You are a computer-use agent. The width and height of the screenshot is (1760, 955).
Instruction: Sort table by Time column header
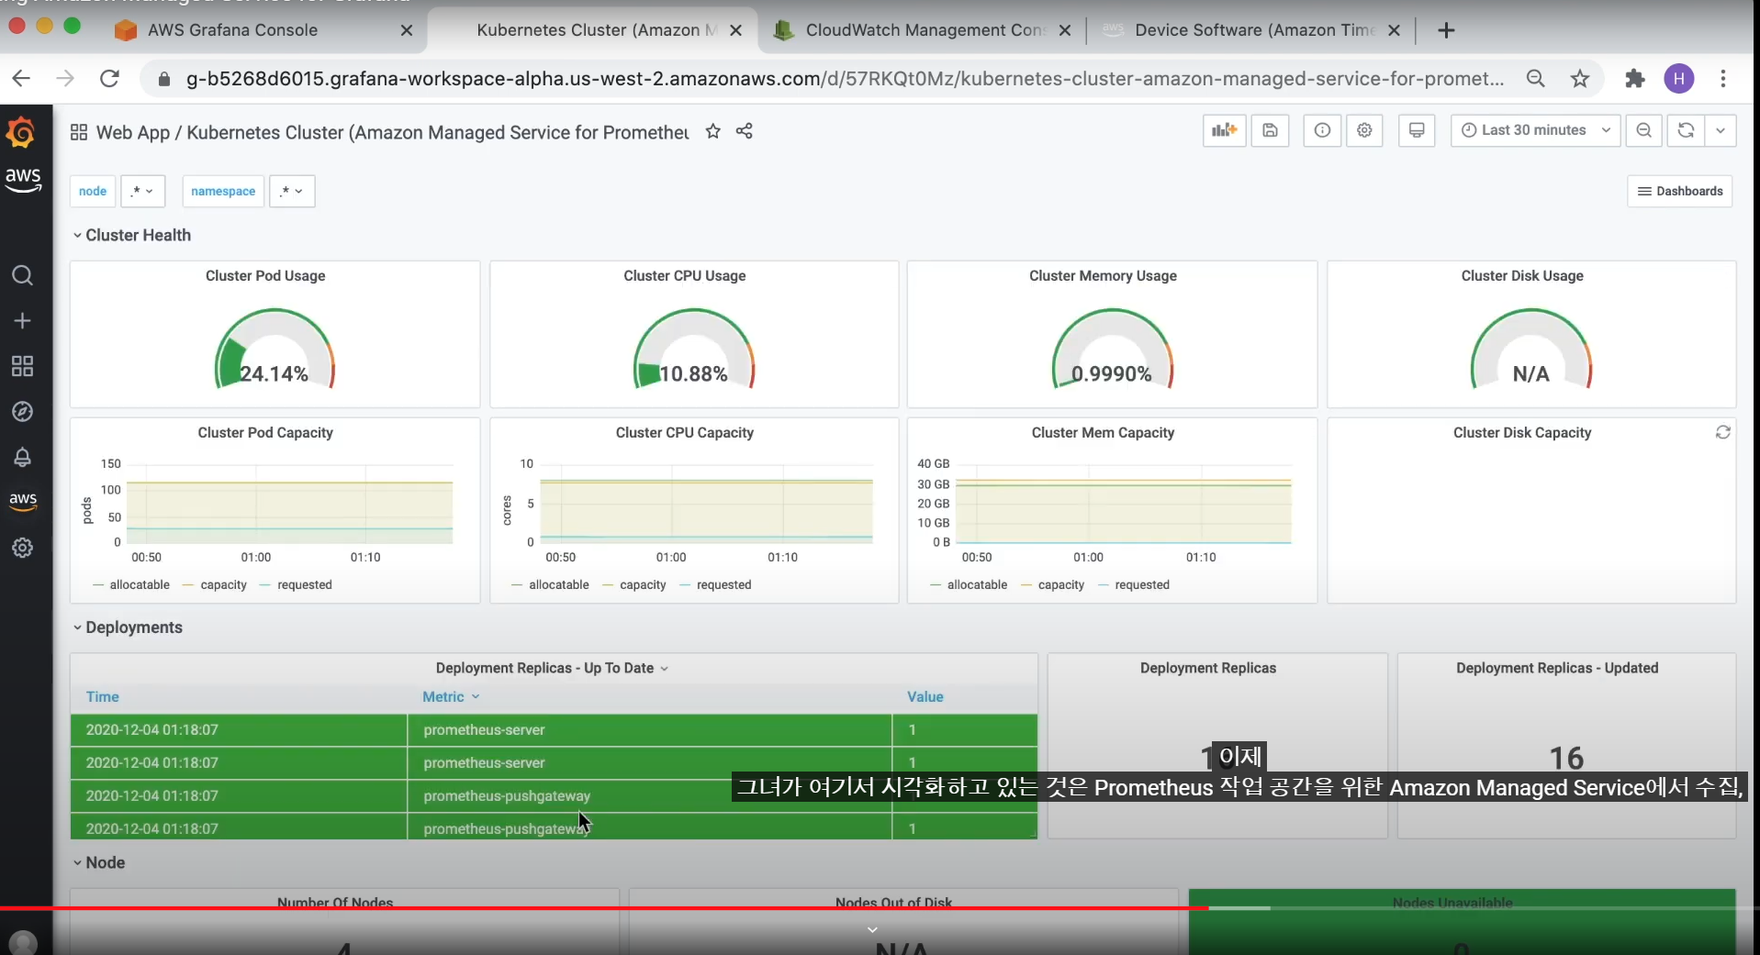click(103, 697)
